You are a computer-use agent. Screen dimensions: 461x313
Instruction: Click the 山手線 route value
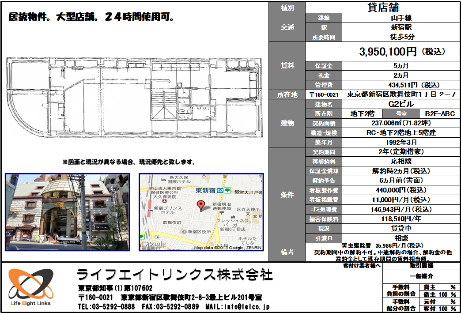(x=401, y=18)
